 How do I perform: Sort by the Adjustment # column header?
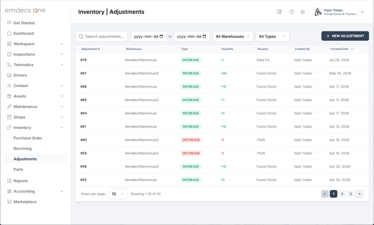[93, 49]
